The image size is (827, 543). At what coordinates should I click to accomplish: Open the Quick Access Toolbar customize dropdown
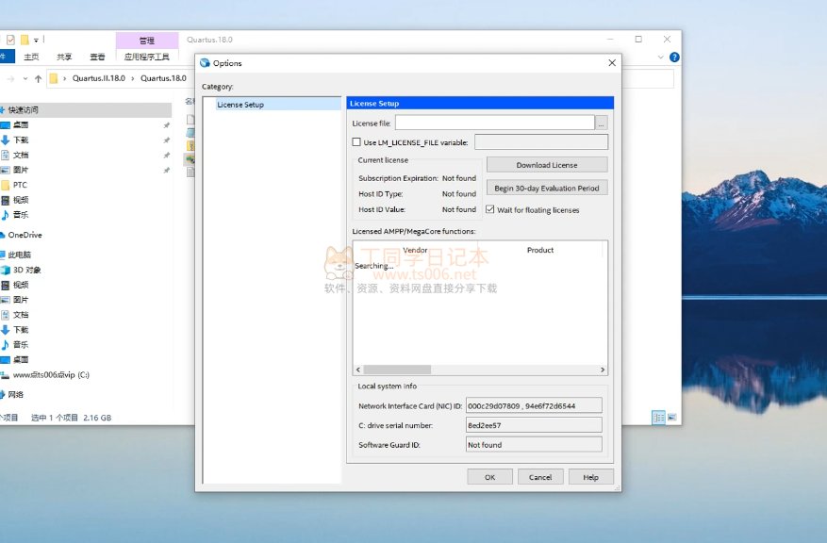[x=37, y=40]
